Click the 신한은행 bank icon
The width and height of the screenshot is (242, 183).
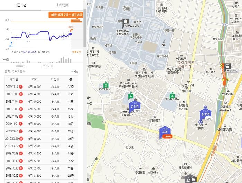[x=187, y=88]
